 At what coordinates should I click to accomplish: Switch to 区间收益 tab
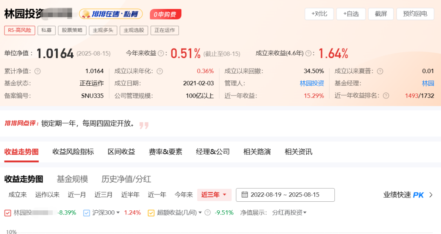121,152
